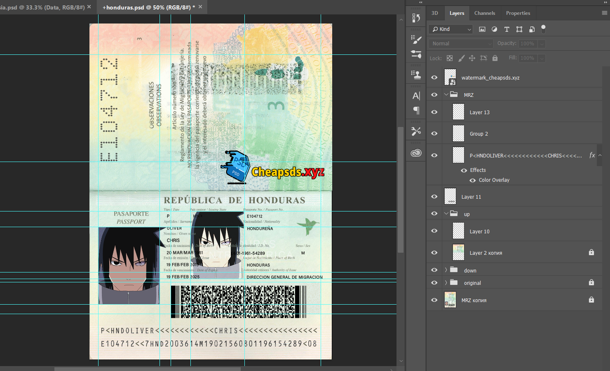Image resolution: width=610 pixels, height=371 pixels.
Task: Open the Kind filter dropdown
Action: pyautogui.click(x=451, y=29)
